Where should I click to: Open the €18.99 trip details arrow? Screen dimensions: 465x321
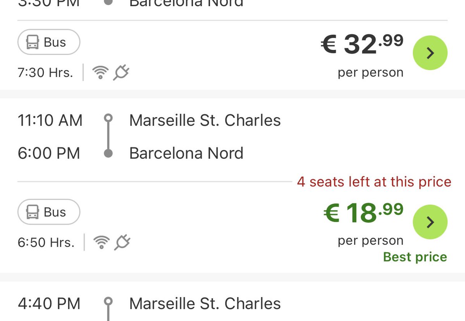click(430, 222)
